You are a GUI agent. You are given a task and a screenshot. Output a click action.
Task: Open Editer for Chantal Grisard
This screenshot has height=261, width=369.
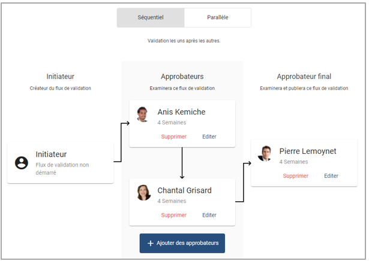[x=209, y=215]
